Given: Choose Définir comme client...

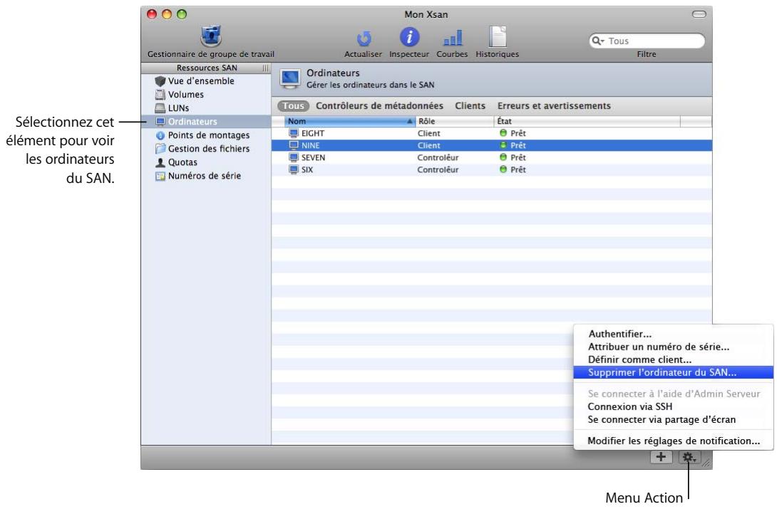Looking at the screenshot, I should (674, 360).
